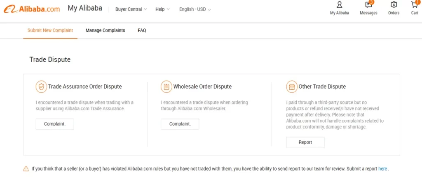The image size is (422, 185).
Task: Click the orange warning triangle icon
Action: tap(26, 169)
